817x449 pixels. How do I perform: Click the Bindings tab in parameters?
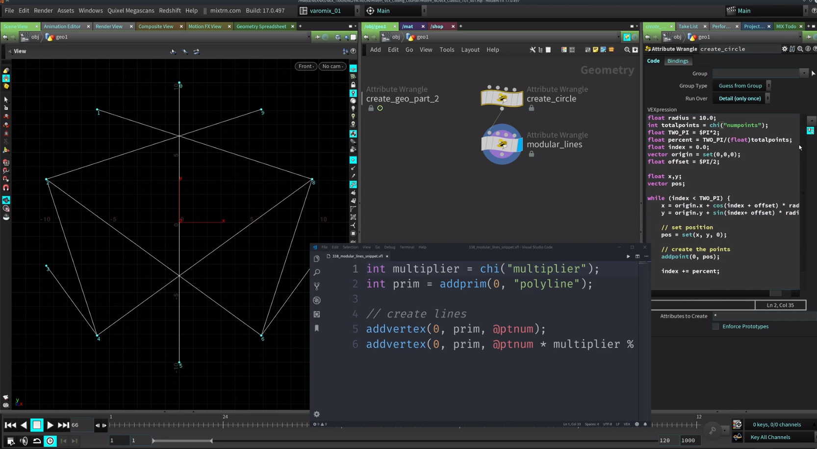pyautogui.click(x=678, y=61)
